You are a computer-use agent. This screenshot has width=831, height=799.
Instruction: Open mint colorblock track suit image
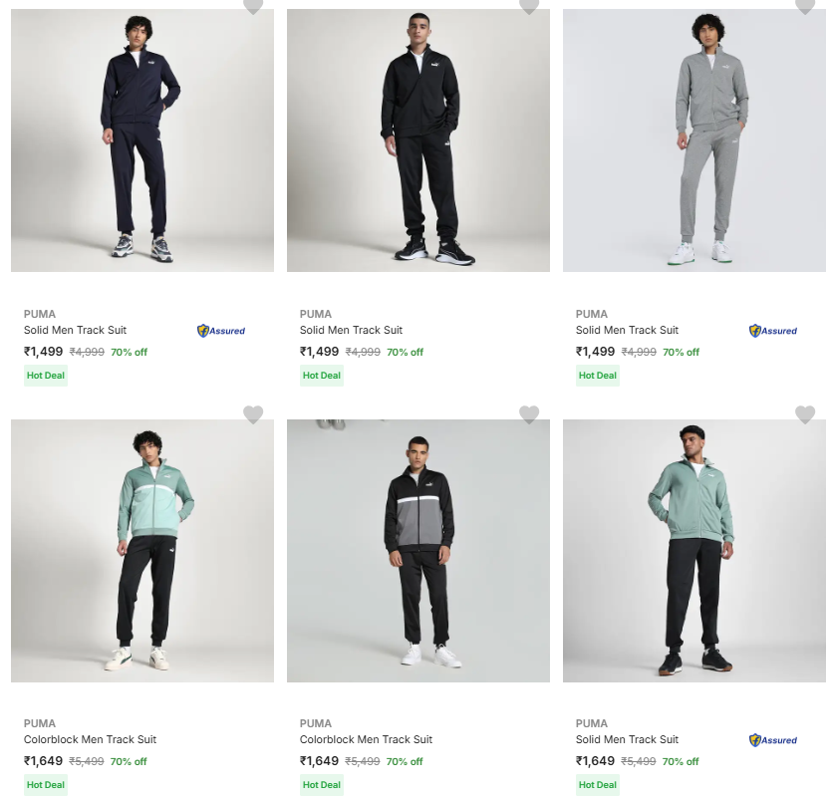[x=142, y=551]
